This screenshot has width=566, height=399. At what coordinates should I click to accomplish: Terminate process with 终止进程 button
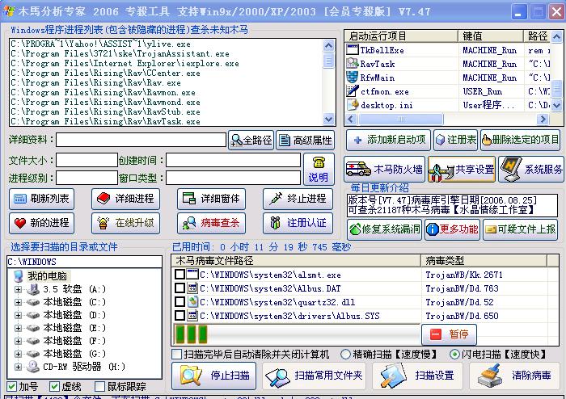pyautogui.click(x=298, y=199)
